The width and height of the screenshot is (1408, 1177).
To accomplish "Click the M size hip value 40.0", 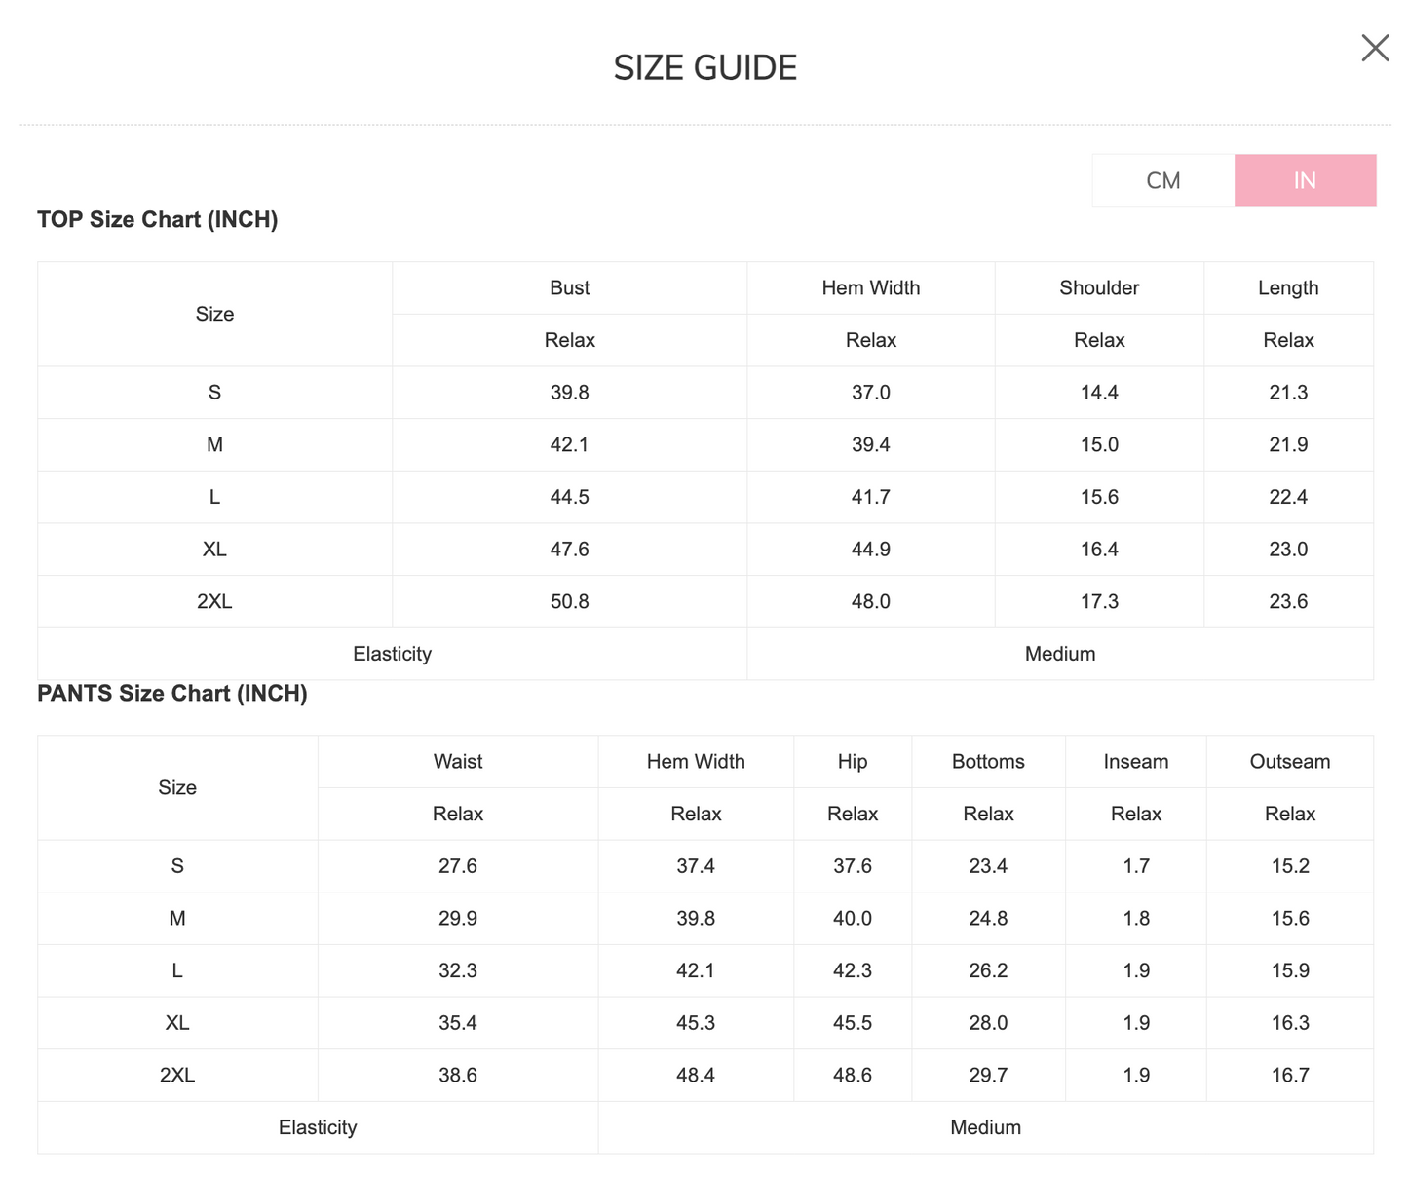I will [853, 919].
